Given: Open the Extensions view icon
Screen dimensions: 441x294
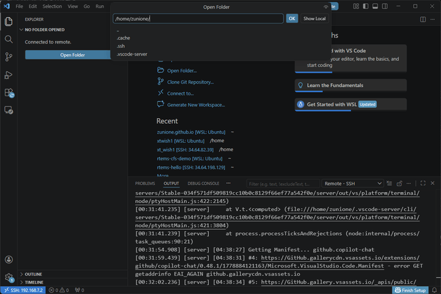Looking at the screenshot, I should [8, 93].
